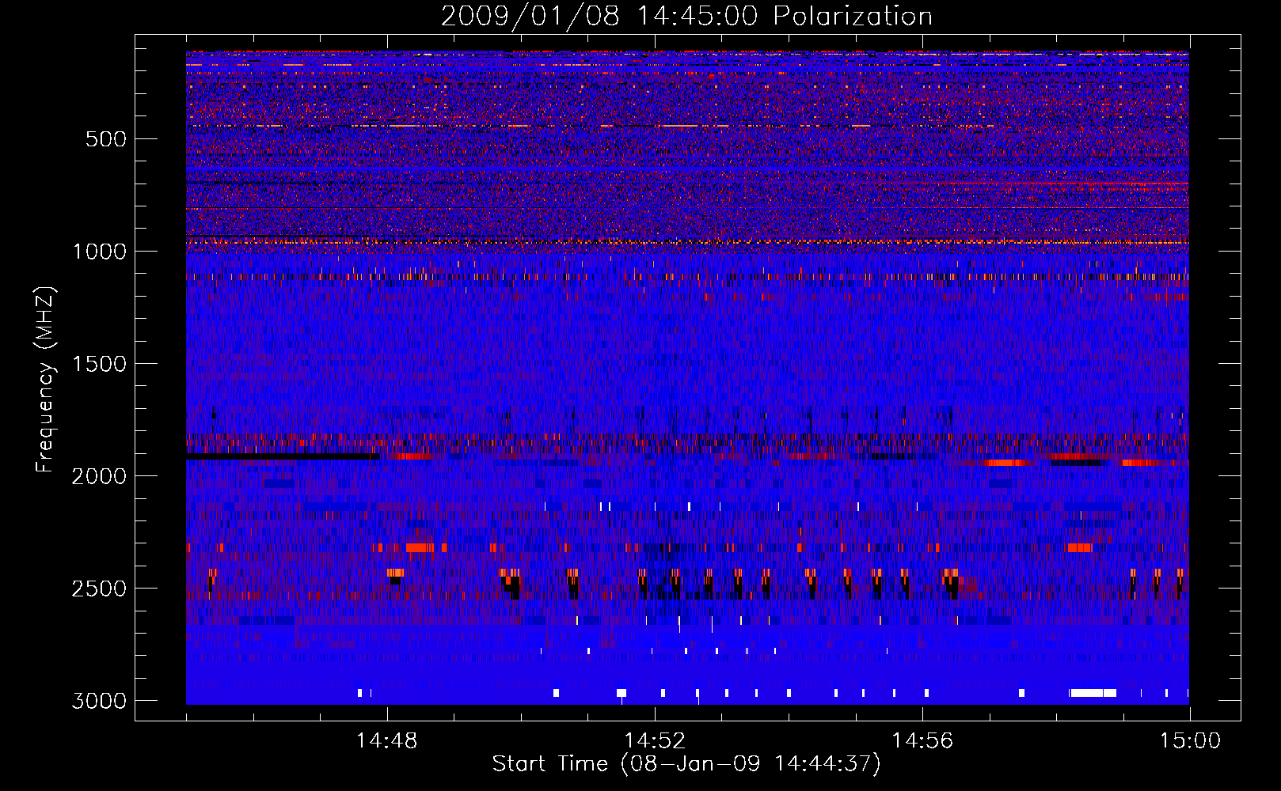Click the 2500 frequency tick label
1281x791 pixels.
pyautogui.click(x=99, y=589)
